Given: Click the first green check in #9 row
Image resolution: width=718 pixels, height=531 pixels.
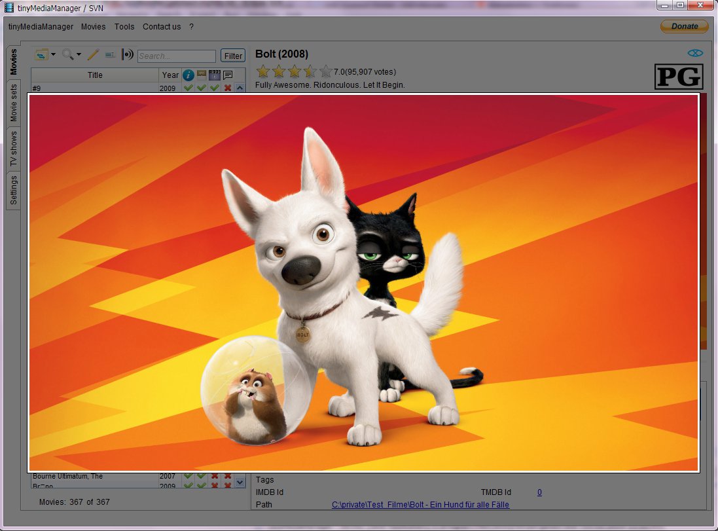Looking at the screenshot, I should coord(188,88).
